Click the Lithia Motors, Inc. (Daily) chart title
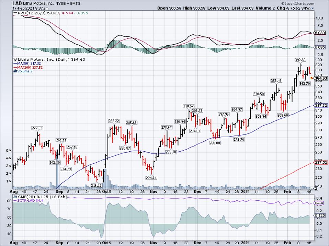Viewport: 329px width, 246px height. (44, 59)
